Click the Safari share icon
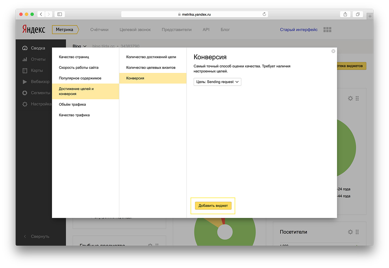The image size is (389, 268). point(345,14)
